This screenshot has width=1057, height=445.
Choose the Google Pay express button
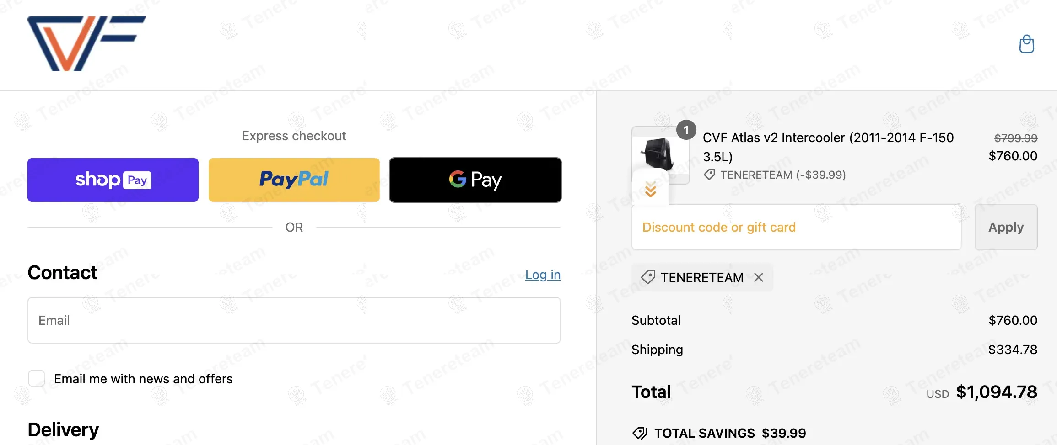point(475,180)
